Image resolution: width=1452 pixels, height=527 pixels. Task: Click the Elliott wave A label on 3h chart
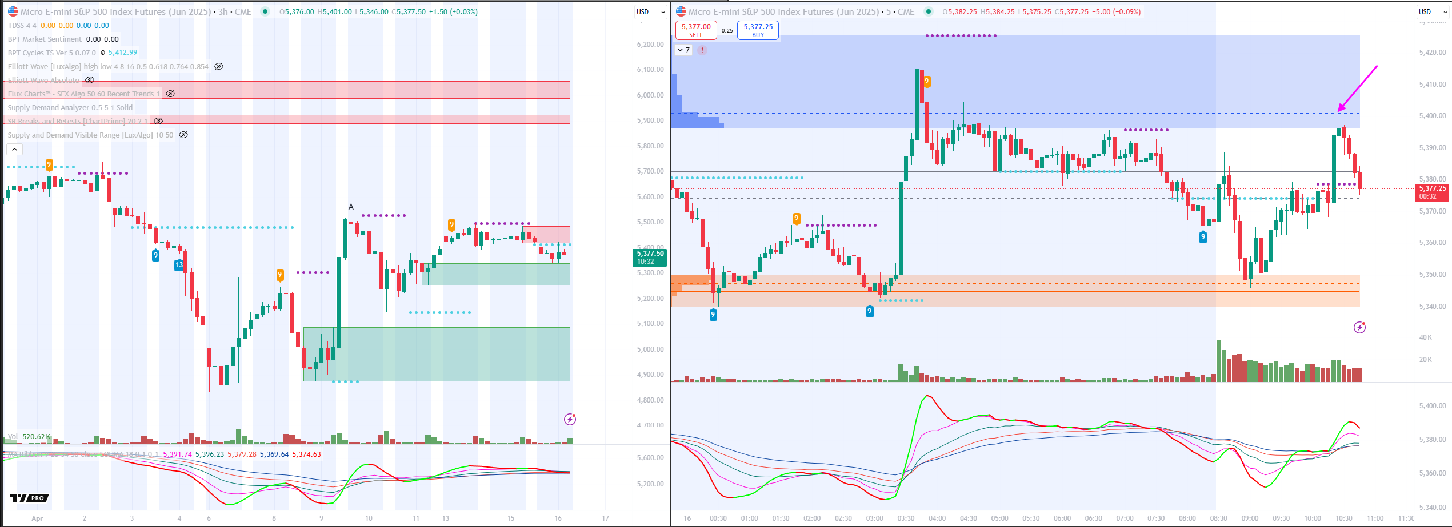(351, 207)
